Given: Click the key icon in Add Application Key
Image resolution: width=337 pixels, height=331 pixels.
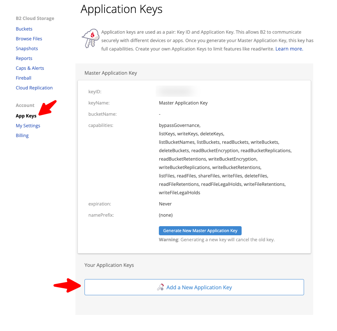Looking at the screenshot, I should tap(160, 287).
